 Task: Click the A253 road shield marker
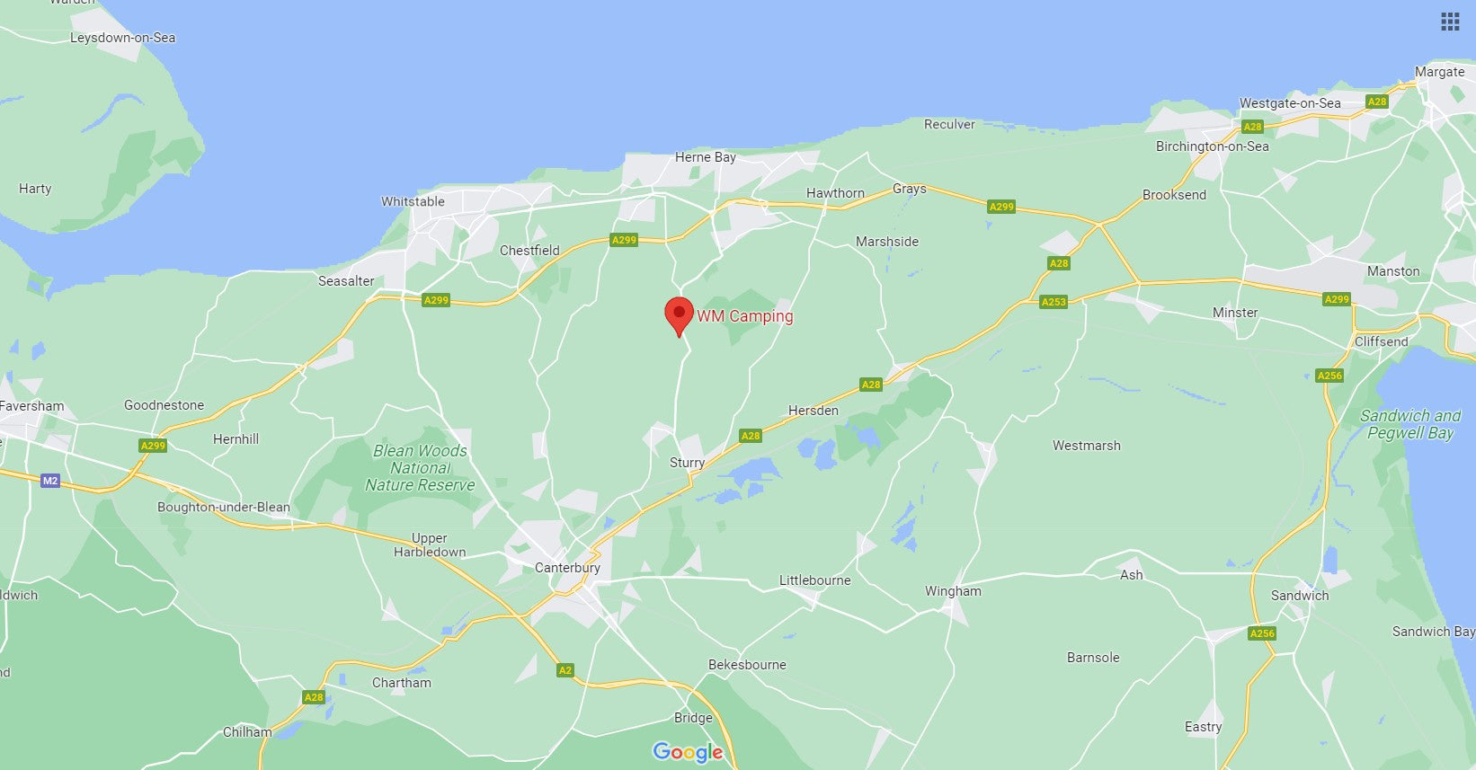(x=1054, y=302)
